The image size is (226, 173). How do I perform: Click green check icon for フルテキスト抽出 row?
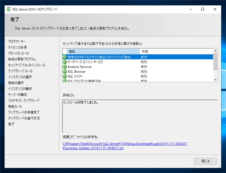click(65, 57)
